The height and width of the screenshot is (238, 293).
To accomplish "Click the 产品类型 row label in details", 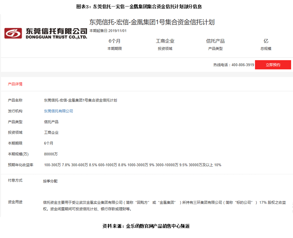I will click(x=15, y=122).
